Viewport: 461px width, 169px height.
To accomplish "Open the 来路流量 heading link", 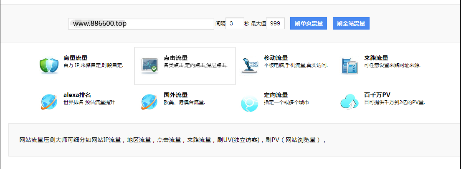I will (x=376, y=58).
